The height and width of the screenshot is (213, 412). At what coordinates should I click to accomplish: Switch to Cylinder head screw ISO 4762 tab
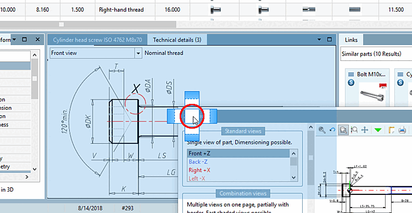coord(97,40)
